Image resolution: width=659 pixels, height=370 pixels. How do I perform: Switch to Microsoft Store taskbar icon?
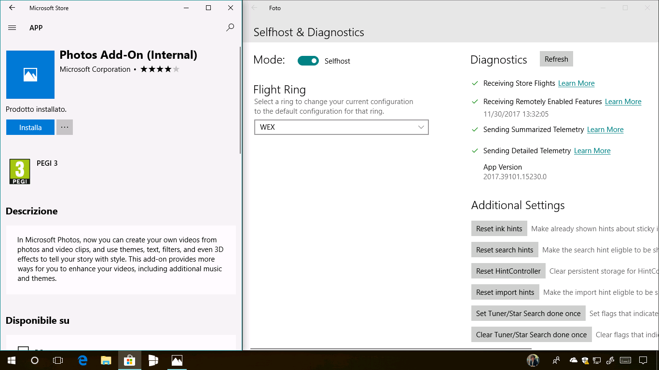tap(129, 360)
